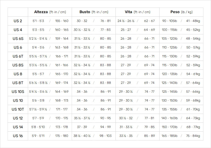Select the US 10S size row label
Screen dimensions: 211x148
[x=18, y=92]
